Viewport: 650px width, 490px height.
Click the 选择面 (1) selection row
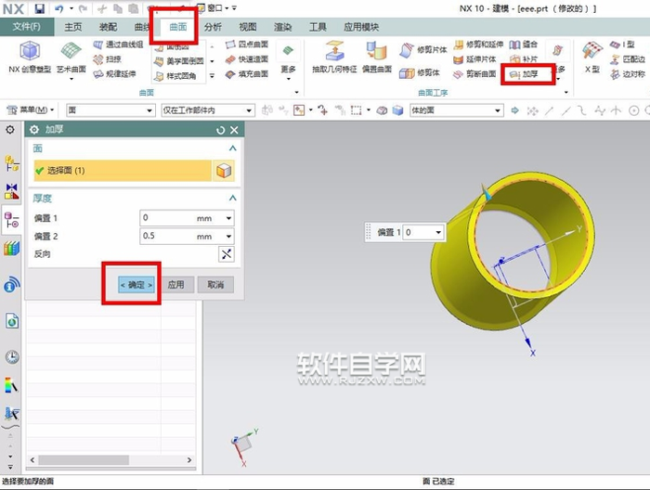pos(123,171)
